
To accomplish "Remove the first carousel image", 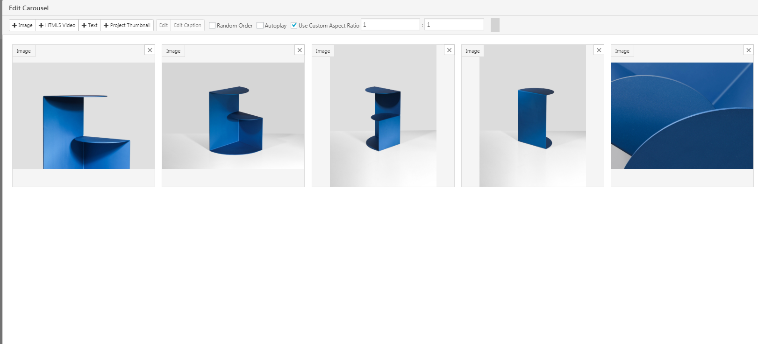I will pos(150,50).
